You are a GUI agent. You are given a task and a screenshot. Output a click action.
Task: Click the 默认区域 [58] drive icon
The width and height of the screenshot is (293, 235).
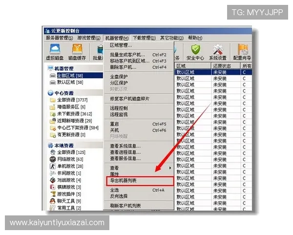coord(53,82)
